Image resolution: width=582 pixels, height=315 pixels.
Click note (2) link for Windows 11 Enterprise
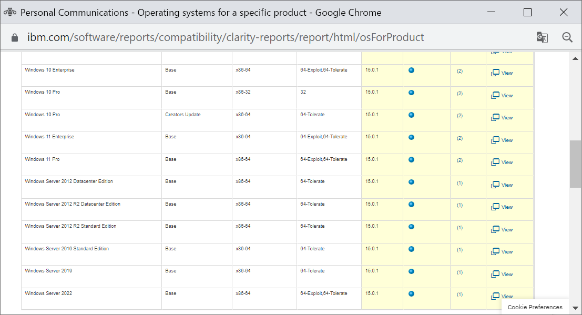pyautogui.click(x=460, y=138)
